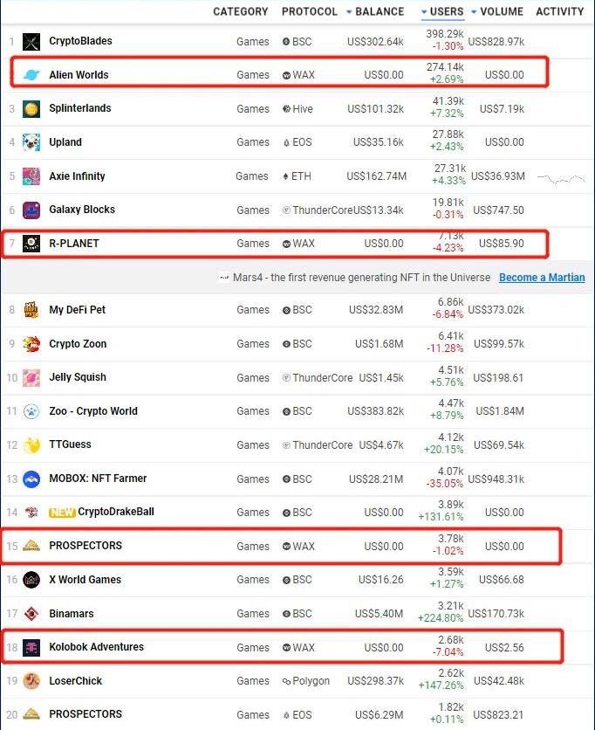Click the Upland mascot icon

pos(31,142)
